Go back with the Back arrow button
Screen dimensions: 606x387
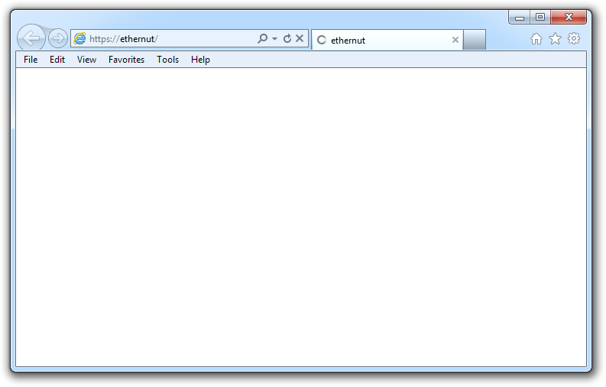(x=31, y=38)
